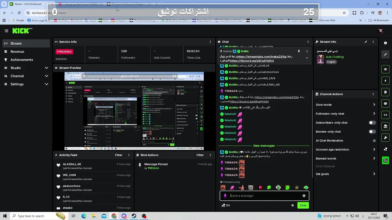392x220 pixels.
Task: Toggle Subscribers-only chat switch
Action: pyautogui.click(x=372, y=123)
